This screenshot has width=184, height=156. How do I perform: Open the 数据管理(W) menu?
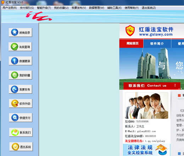point(96,8)
